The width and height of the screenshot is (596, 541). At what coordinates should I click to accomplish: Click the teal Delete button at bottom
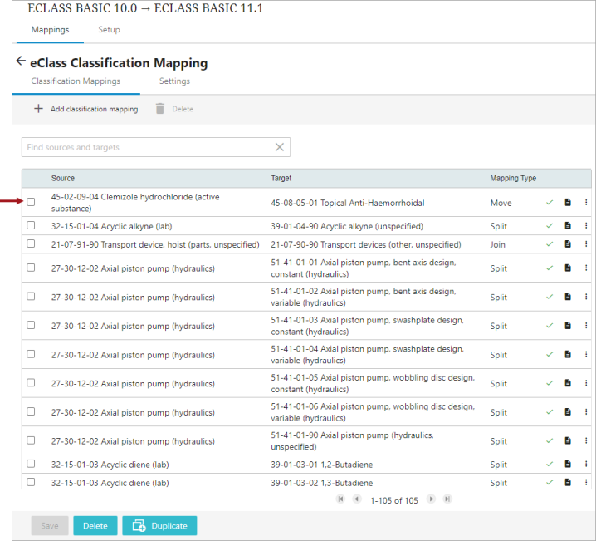tap(95, 525)
